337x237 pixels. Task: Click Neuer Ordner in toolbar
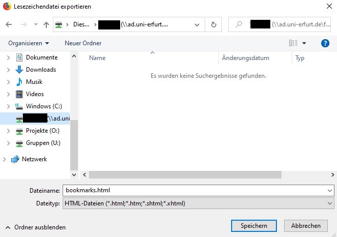point(83,43)
